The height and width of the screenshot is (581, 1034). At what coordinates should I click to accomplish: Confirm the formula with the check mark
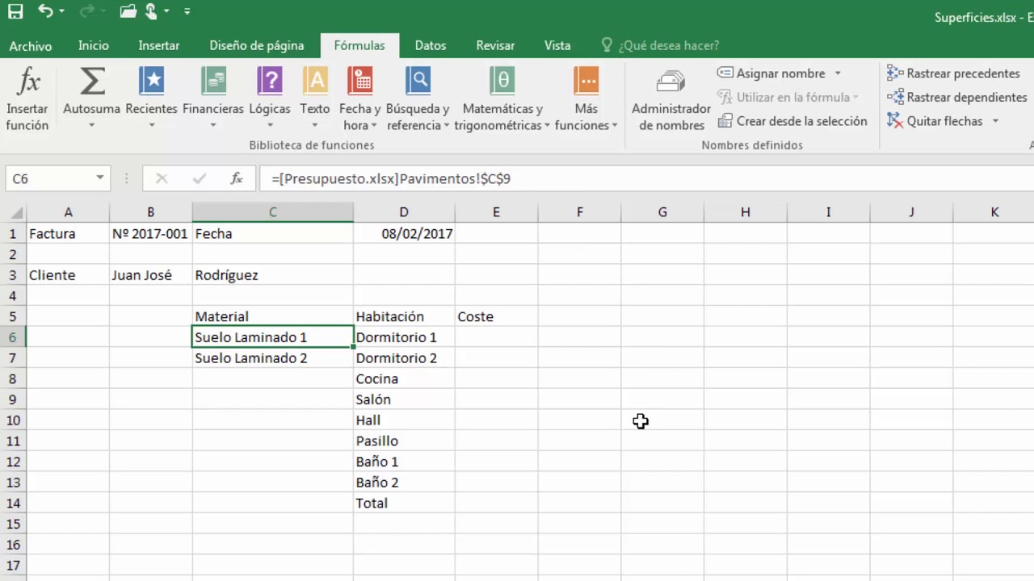click(199, 178)
